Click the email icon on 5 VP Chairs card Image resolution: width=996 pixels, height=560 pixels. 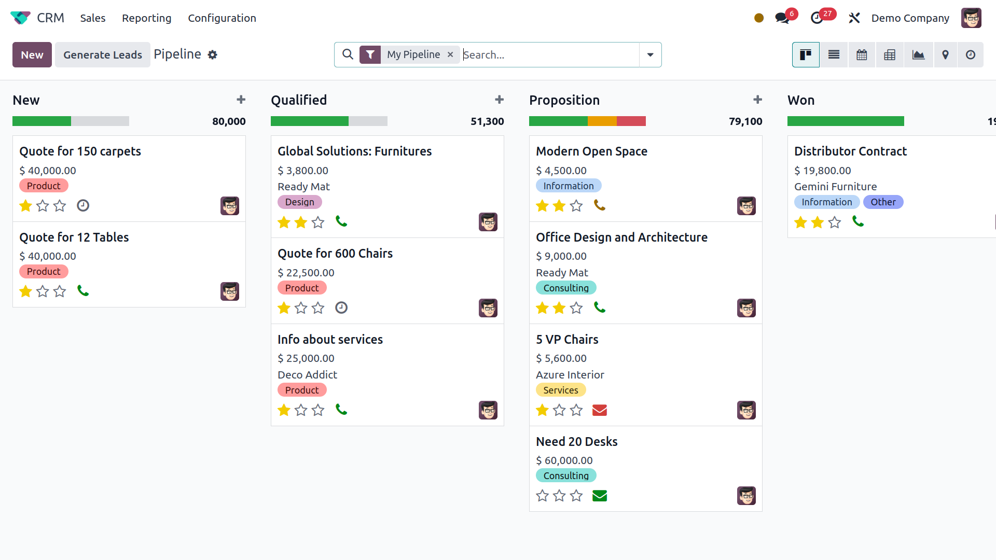(600, 410)
